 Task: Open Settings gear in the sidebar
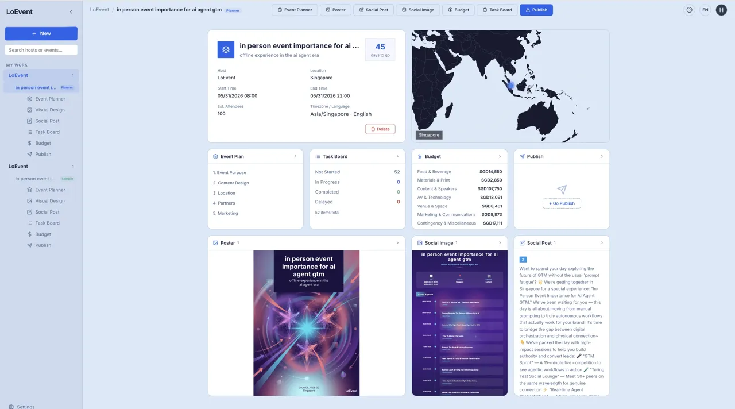coord(11,406)
